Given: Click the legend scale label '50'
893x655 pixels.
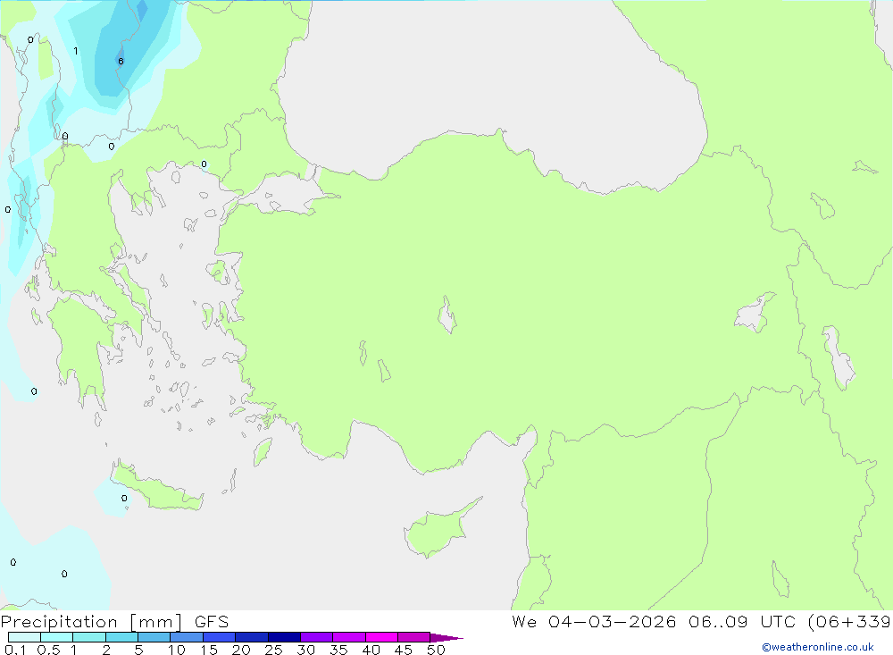Looking at the screenshot, I should click(436, 650).
